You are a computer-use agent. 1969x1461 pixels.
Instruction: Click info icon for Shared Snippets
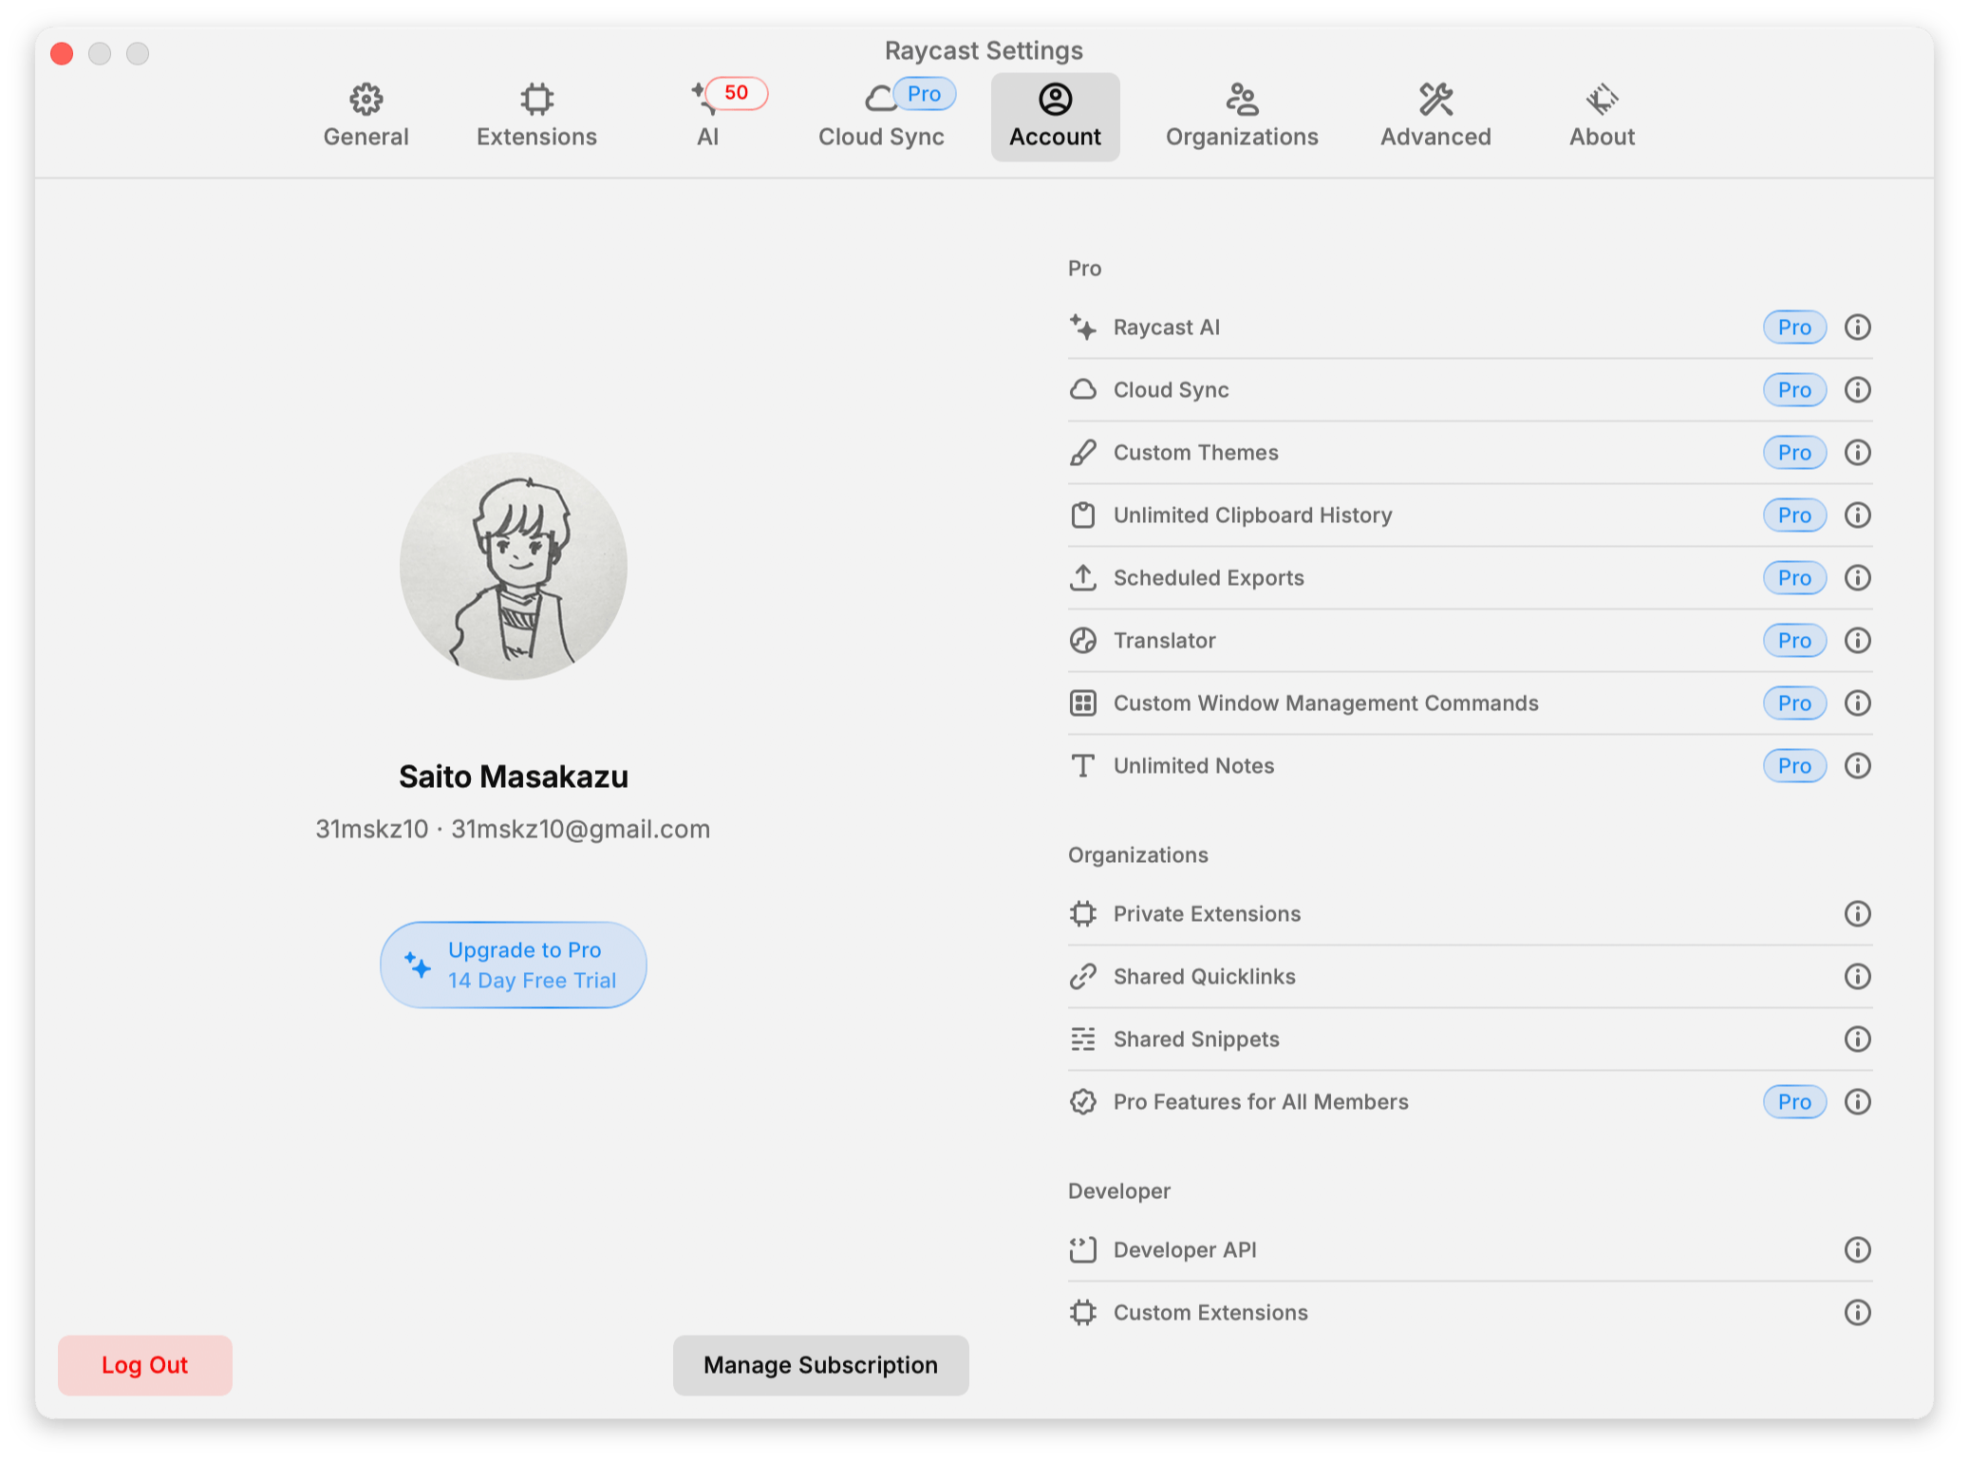click(x=1857, y=1040)
